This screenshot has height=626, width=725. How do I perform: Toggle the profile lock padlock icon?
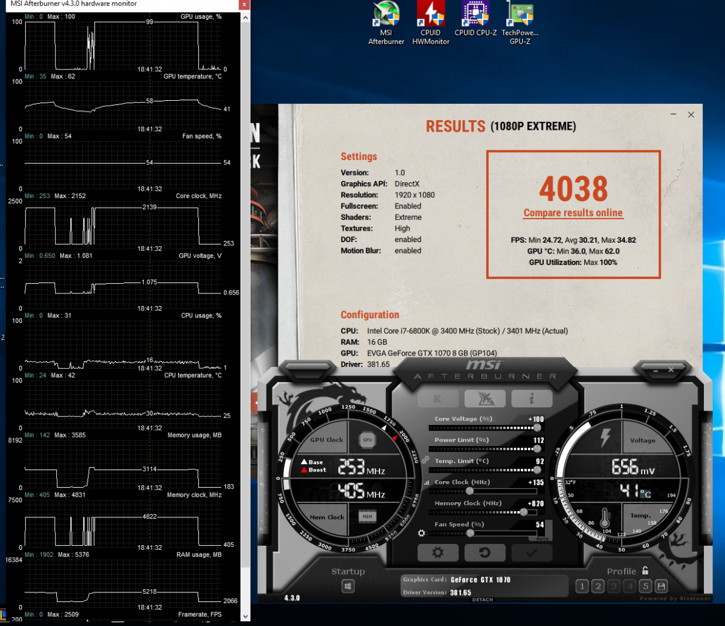[x=645, y=570]
